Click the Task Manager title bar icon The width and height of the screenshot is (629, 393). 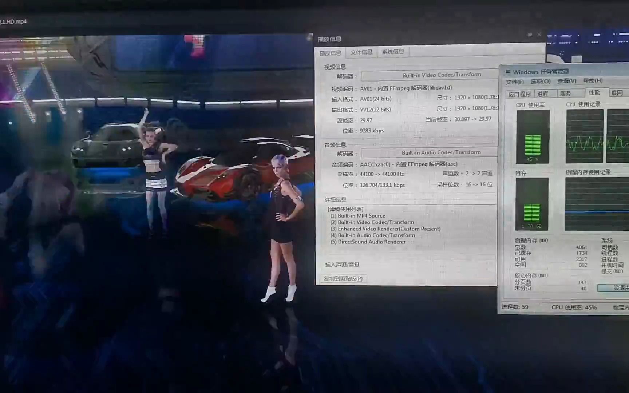[x=508, y=72]
